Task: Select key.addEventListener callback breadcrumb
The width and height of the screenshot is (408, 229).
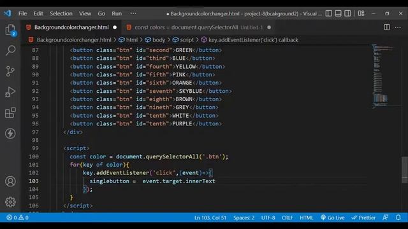Action: click(253, 39)
